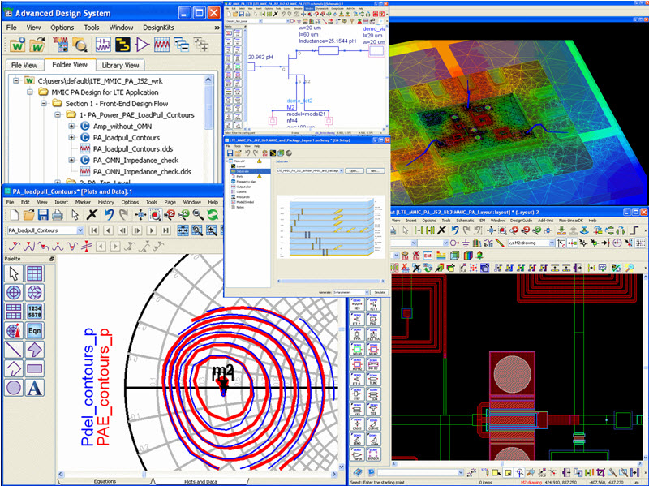Click the folder tree vertical scrollbar up arrow
Image resolution: width=649 pixels, height=486 pixels.
pyautogui.click(x=208, y=80)
